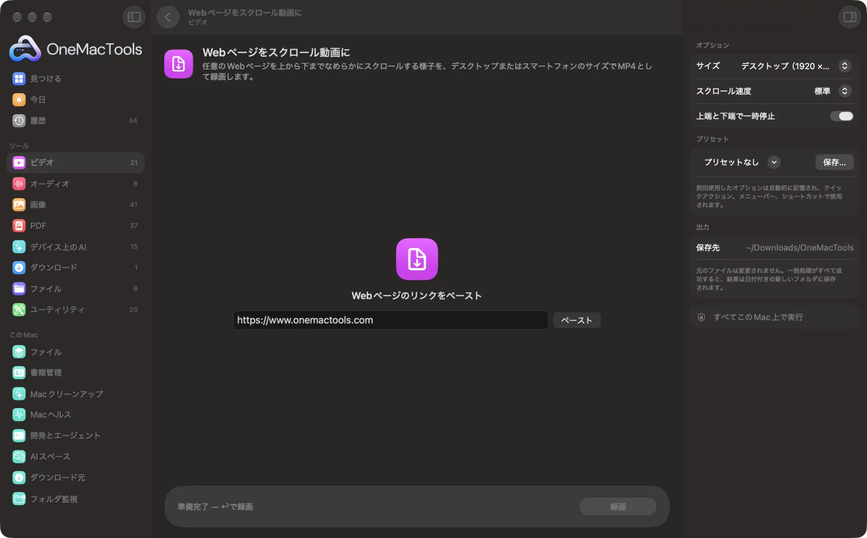867x538 pixels.
Task: Click the 準備完了 status text
Action: (215, 507)
